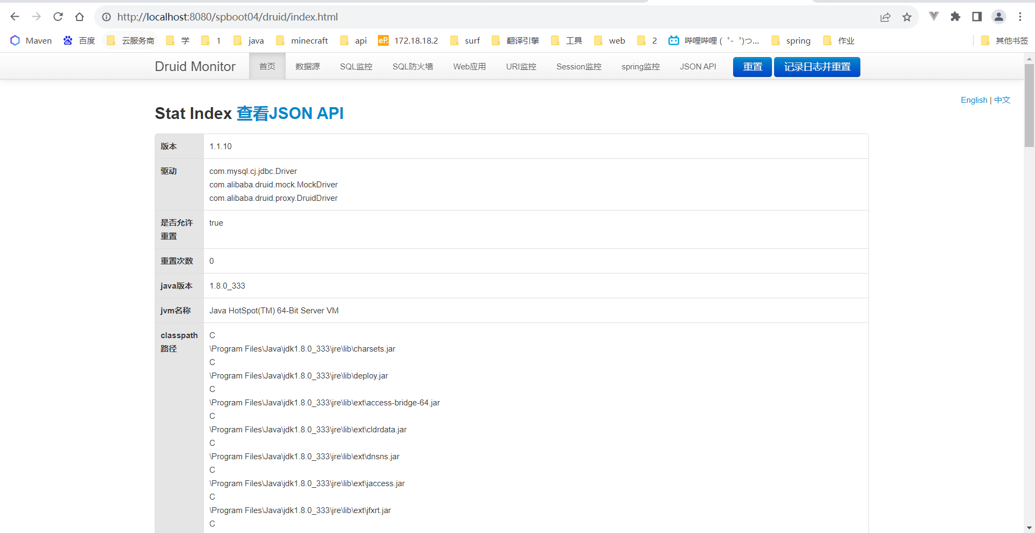
Task: Open the Extensions puzzle menu
Action: (955, 17)
